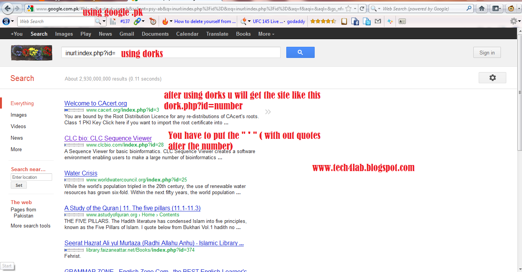Click the monkey face add-on icon

(511, 8)
